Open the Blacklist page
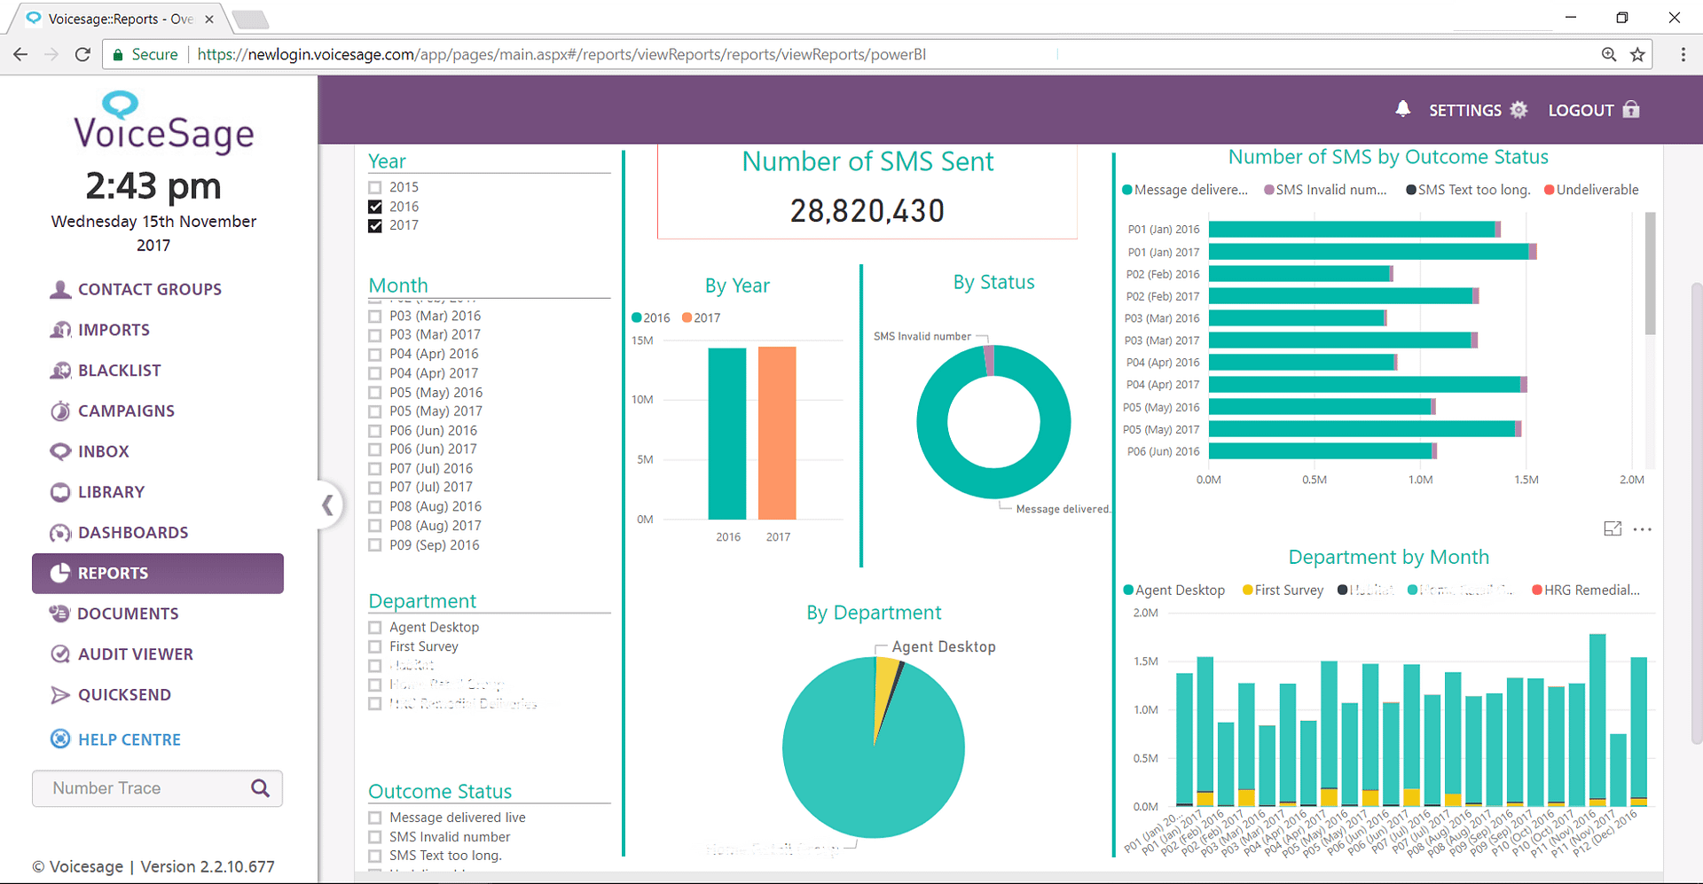The height and width of the screenshot is (884, 1703). tap(119, 370)
